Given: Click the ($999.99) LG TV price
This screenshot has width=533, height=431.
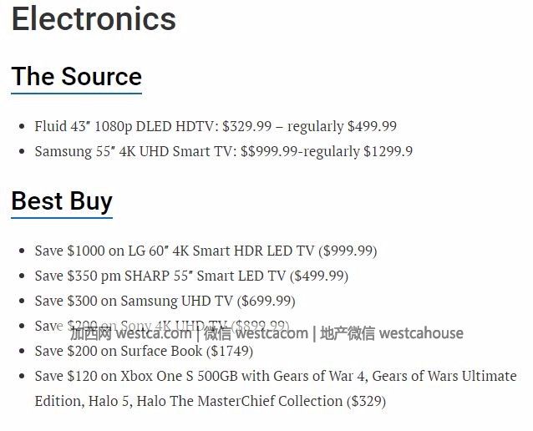Looking at the screenshot, I should (x=348, y=251).
